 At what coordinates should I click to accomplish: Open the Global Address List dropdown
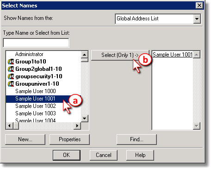point(197,19)
